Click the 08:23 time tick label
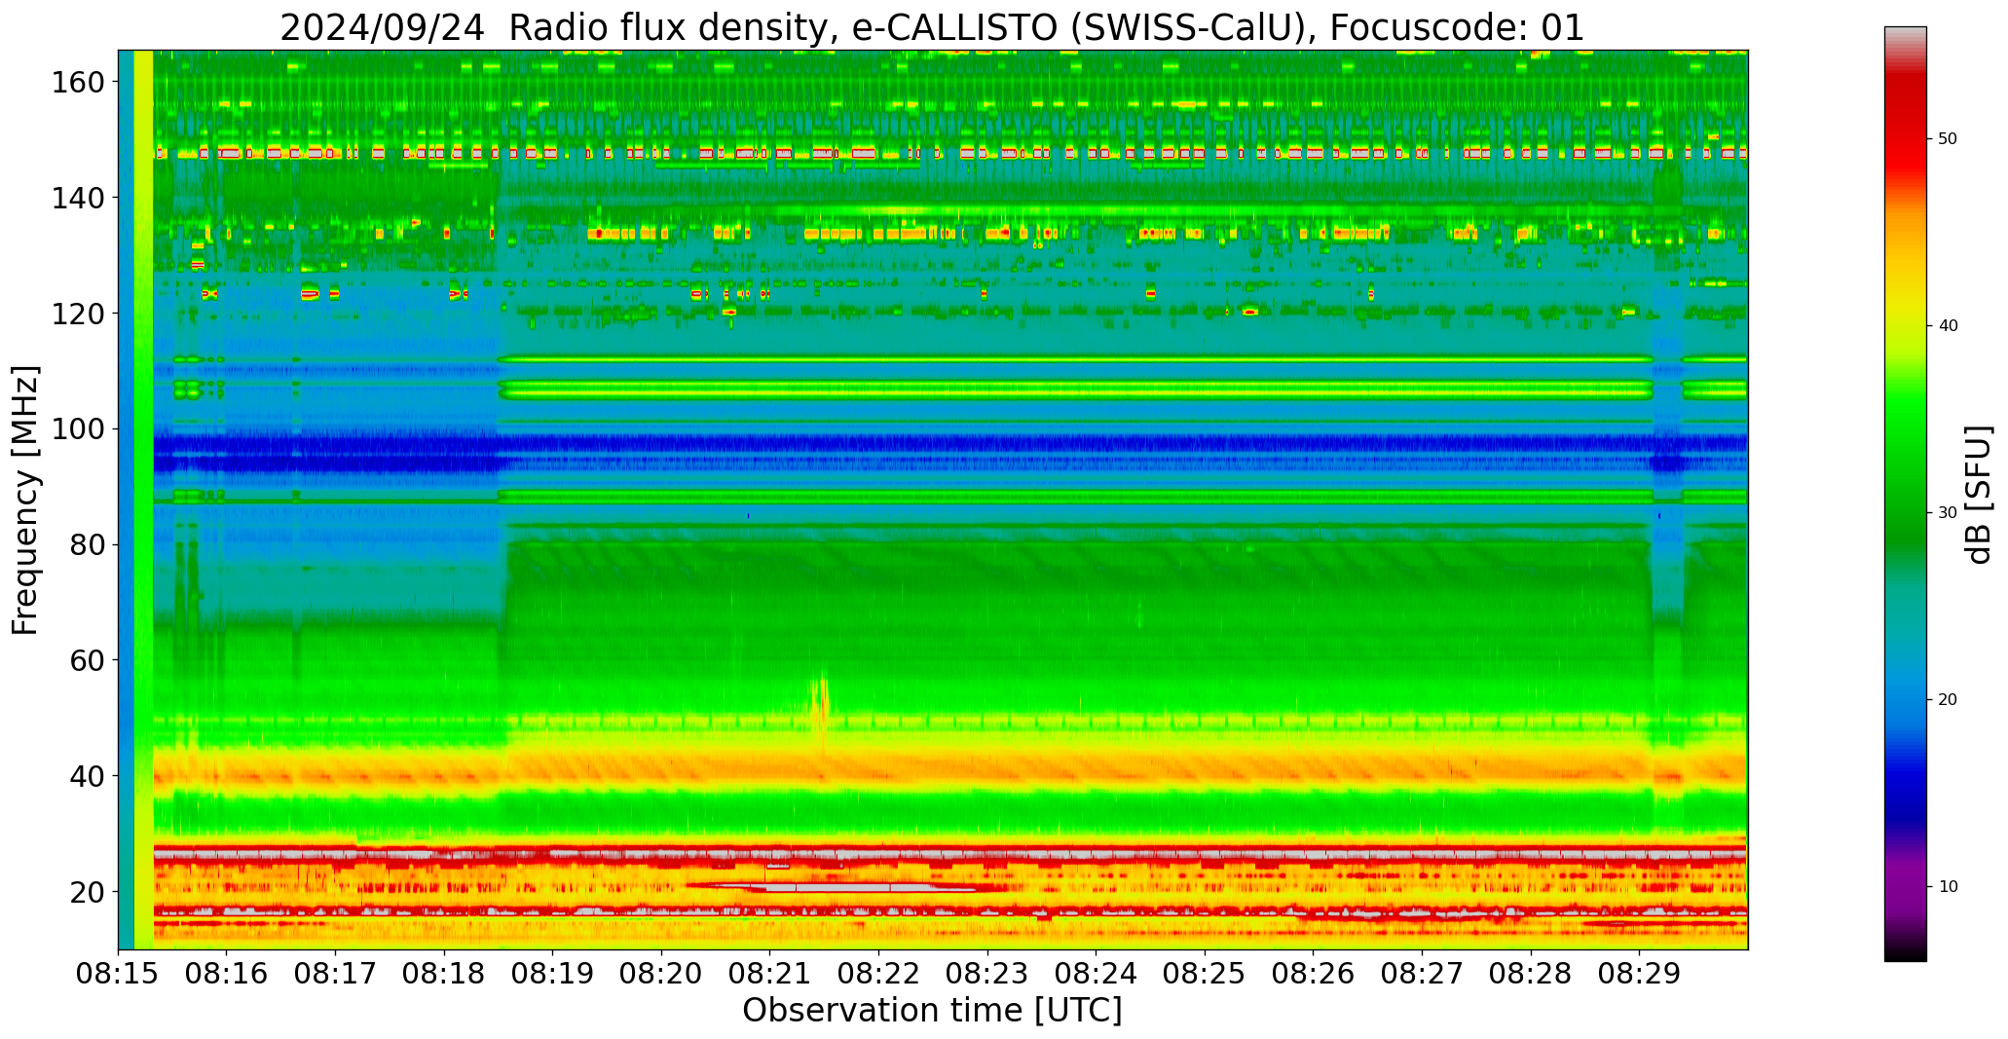Image resolution: width=2008 pixels, height=1039 pixels. click(x=987, y=974)
